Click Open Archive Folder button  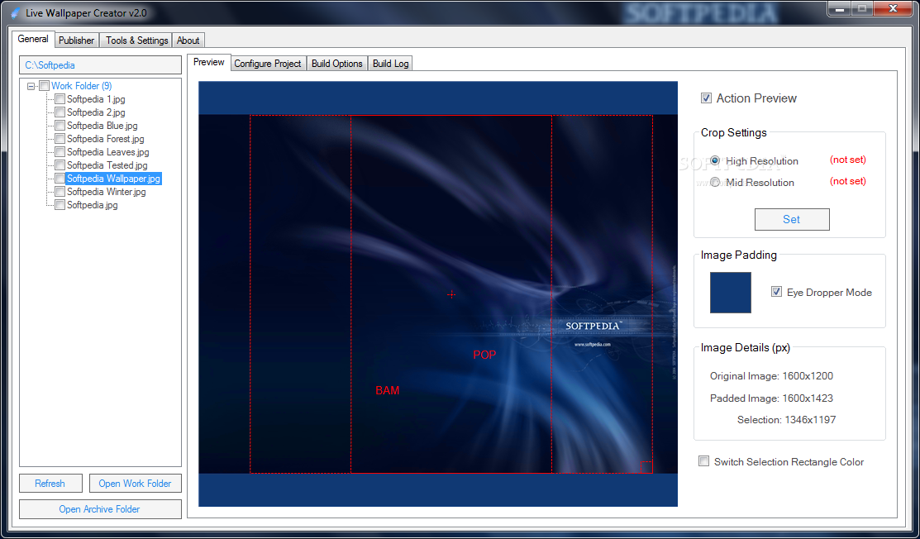100,509
